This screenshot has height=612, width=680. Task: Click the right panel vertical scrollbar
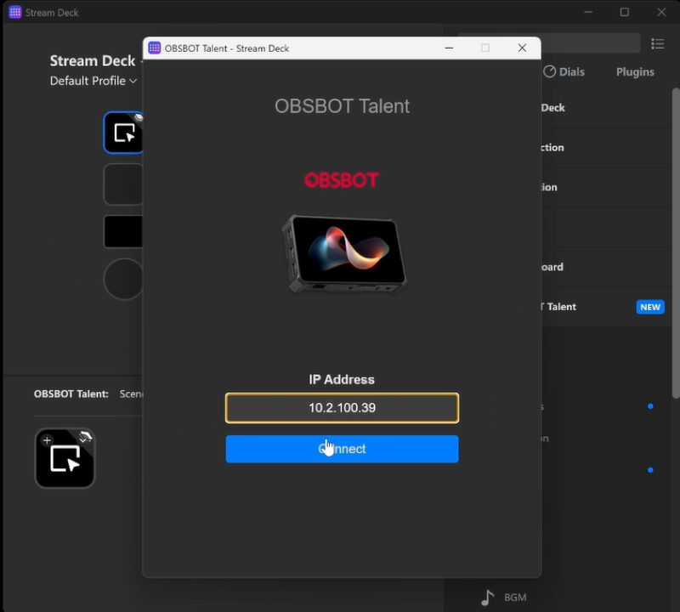[676, 243]
